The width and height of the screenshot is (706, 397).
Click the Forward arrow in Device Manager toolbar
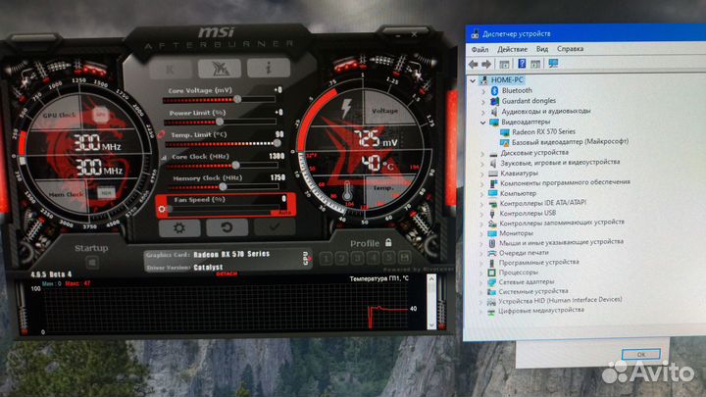point(486,65)
